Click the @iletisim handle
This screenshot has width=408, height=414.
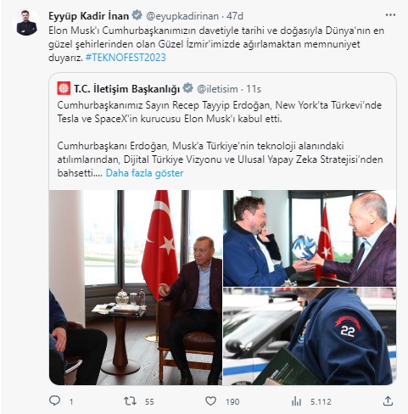coord(217,89)
